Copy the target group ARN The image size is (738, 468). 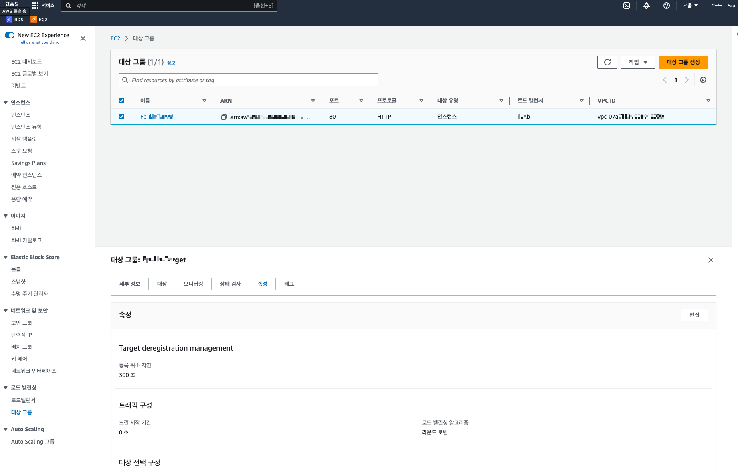tap(224, 117)
